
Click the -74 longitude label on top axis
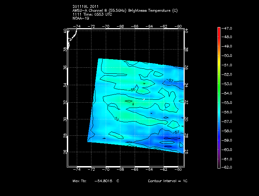pyautogui.click(x=77, y=26)
